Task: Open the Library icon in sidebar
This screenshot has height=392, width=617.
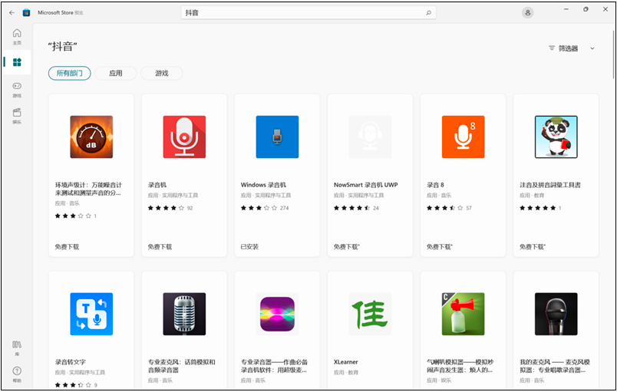Action: (17, 347)
